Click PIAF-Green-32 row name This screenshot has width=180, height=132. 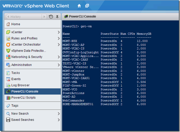point(74,86)
